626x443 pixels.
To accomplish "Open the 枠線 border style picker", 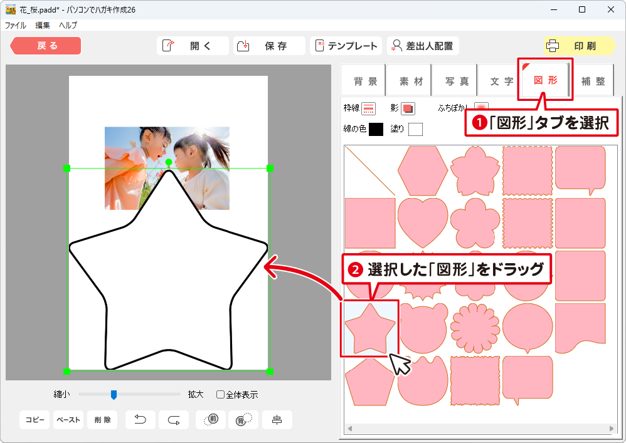I will 368,108.
